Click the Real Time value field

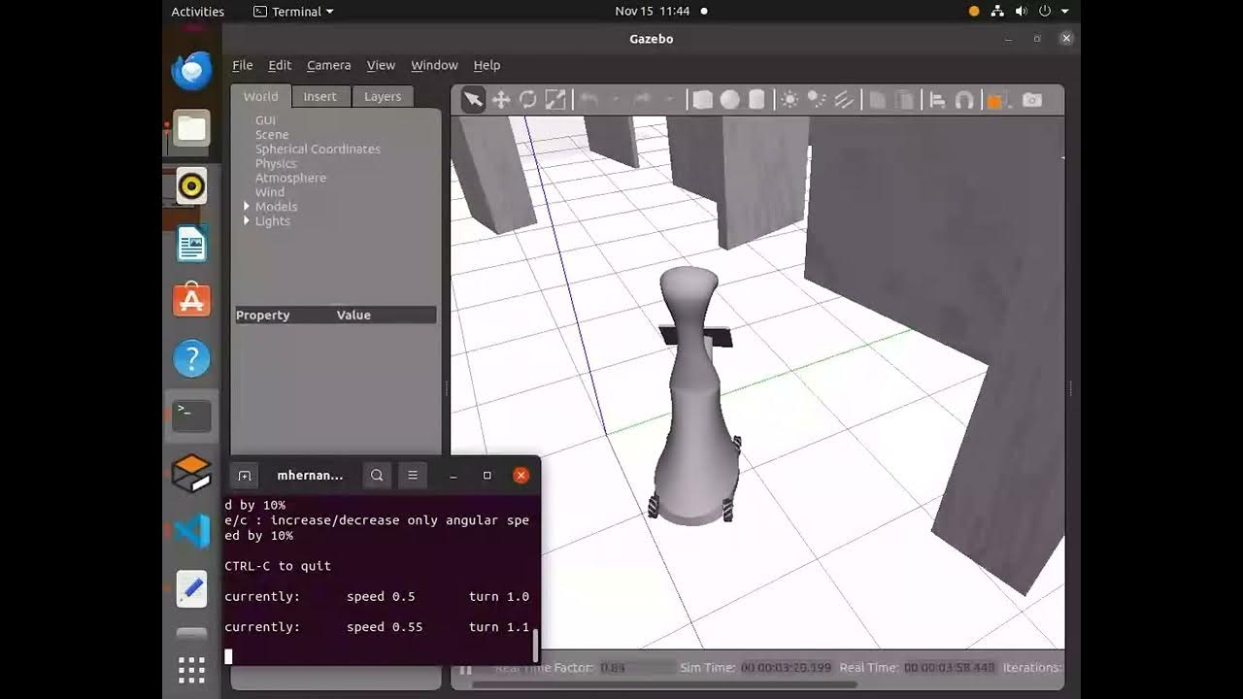pos(950,668)
